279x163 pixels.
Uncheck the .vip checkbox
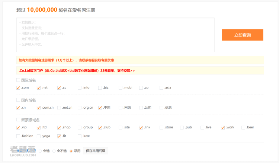coord(18,127)
